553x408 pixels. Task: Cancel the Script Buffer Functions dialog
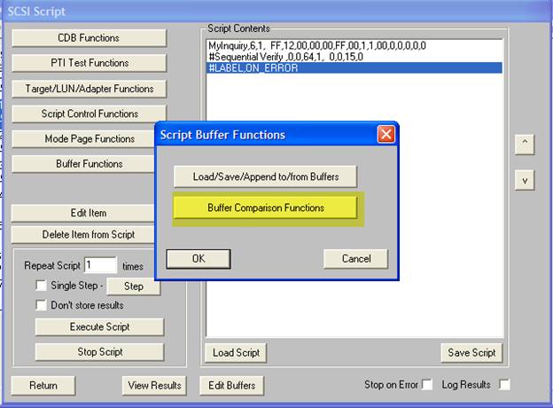click(355, 259)
